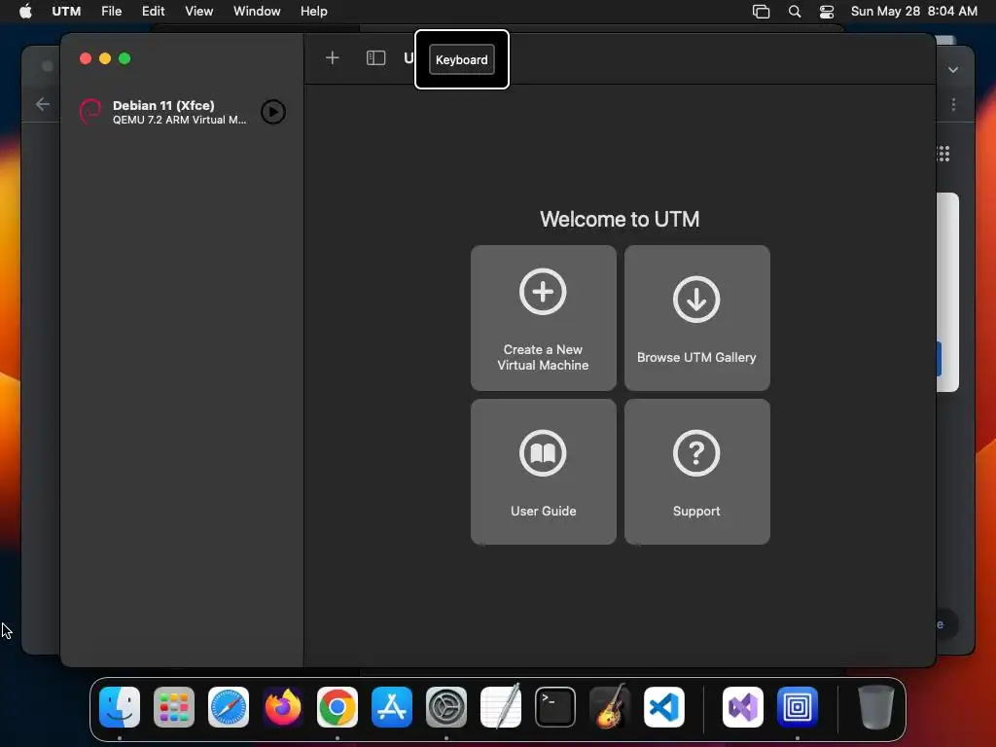Open Visual Studio from the Dock
Screen dimensions: 996x747
tap(742, 706)
